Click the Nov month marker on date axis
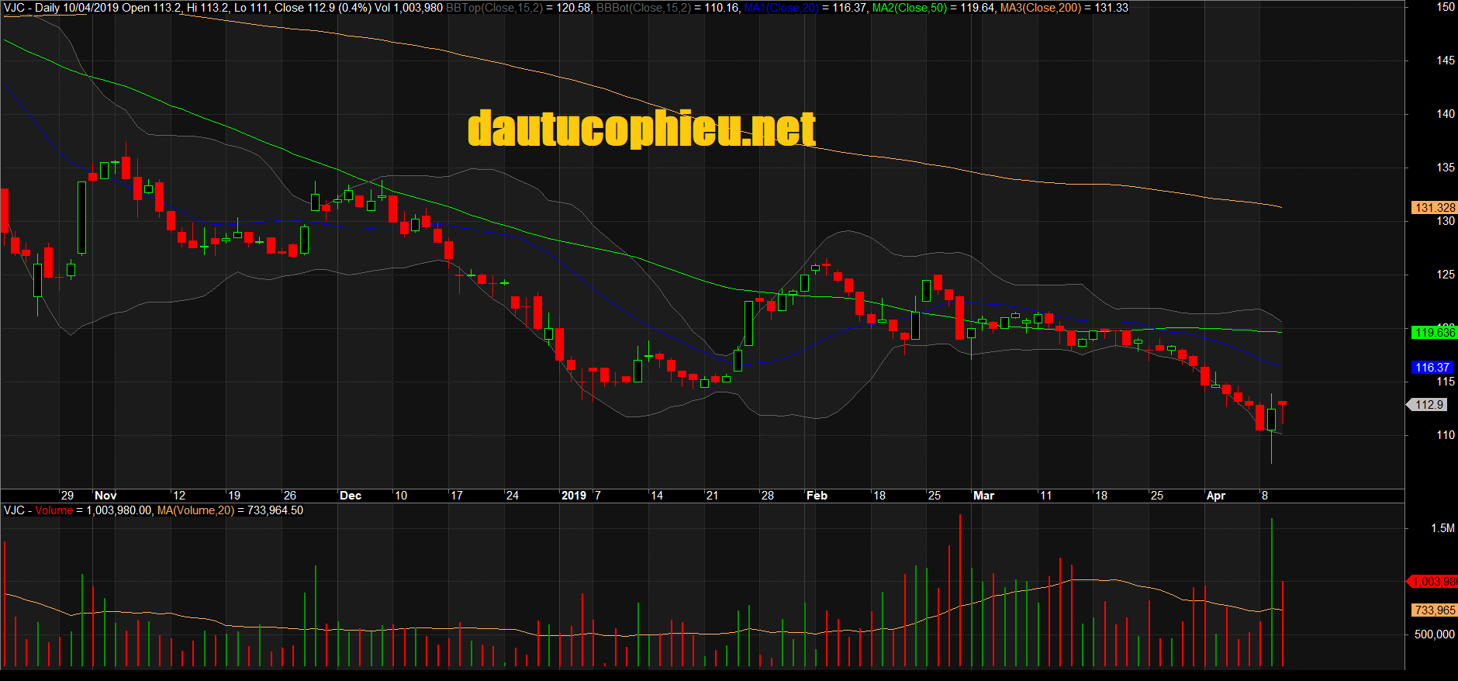This screenshot has height=681, width=1458. [105, 496]
